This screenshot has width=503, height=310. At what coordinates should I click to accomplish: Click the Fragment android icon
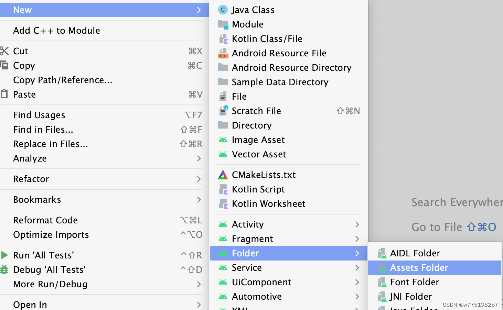(x=223, y=239)
